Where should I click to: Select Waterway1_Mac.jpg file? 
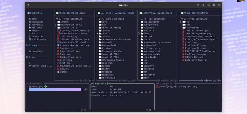coord(195,60)
